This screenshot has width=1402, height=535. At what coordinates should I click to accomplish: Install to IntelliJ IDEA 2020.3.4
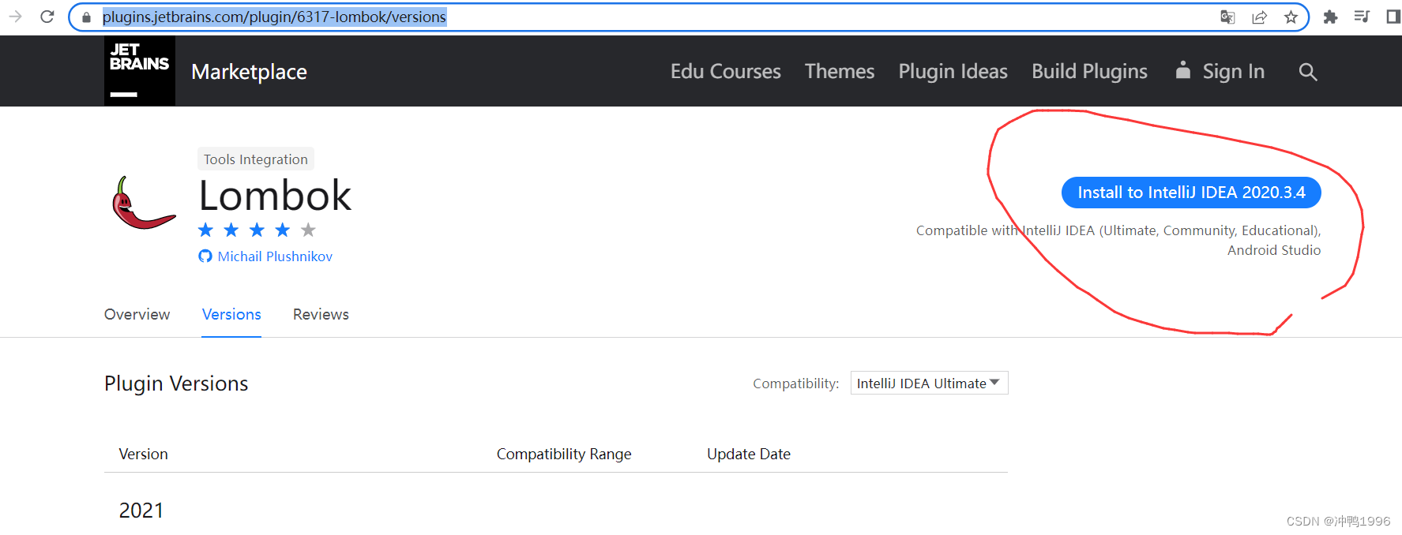coord(1191,193)
